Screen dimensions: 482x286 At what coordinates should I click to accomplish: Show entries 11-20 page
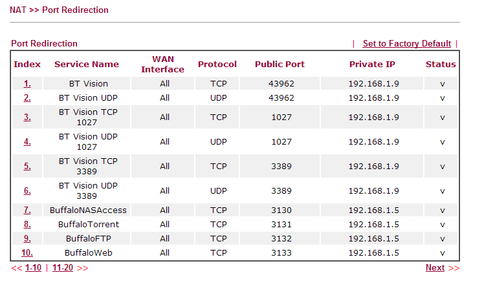coord(63,267)
